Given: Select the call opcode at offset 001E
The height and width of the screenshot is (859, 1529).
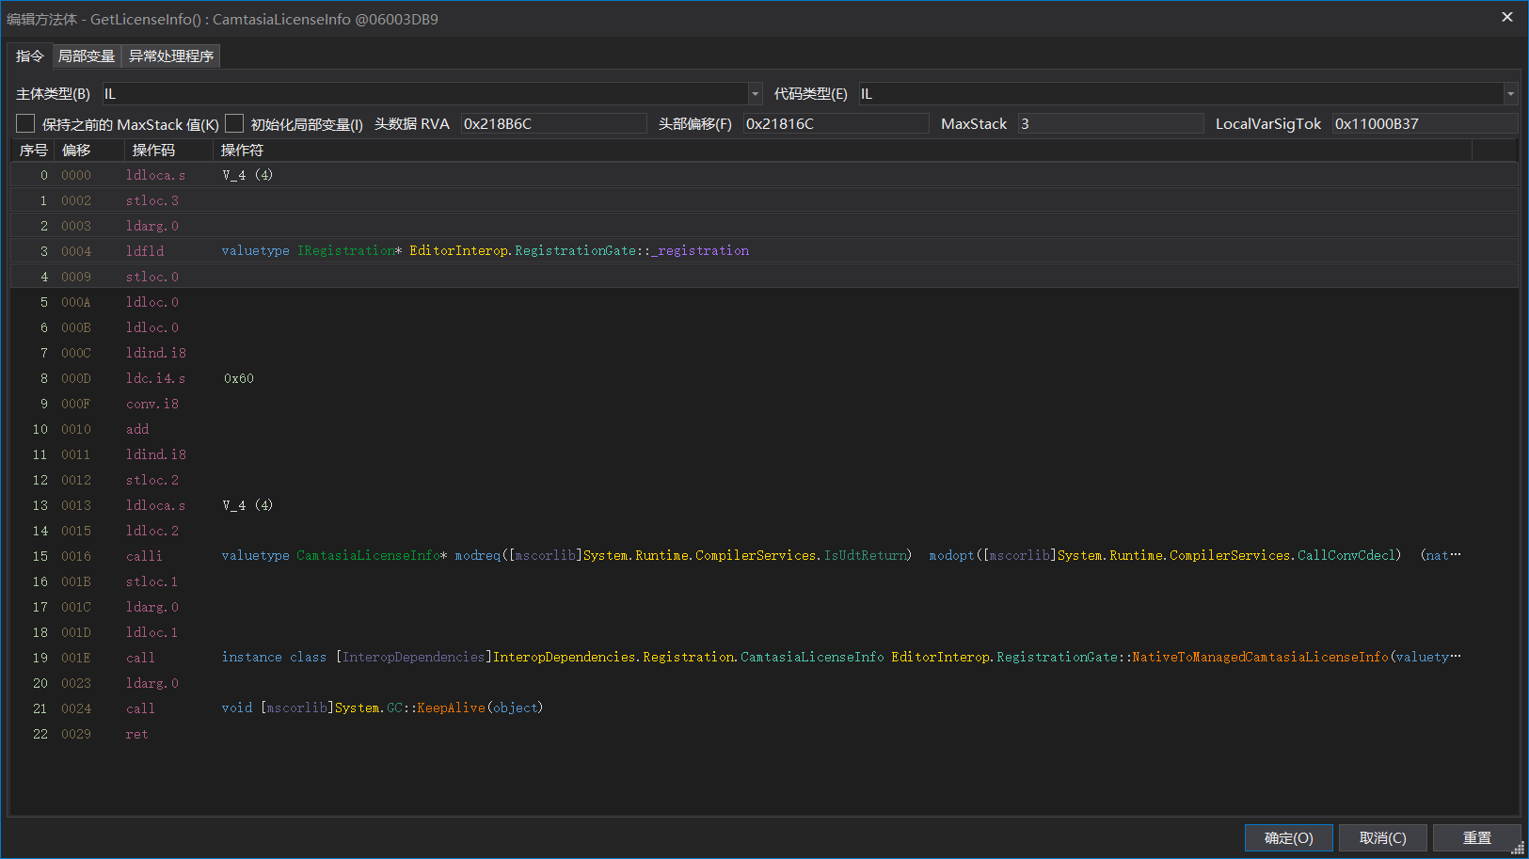Looking at the screenshot, I should point(140,658).
